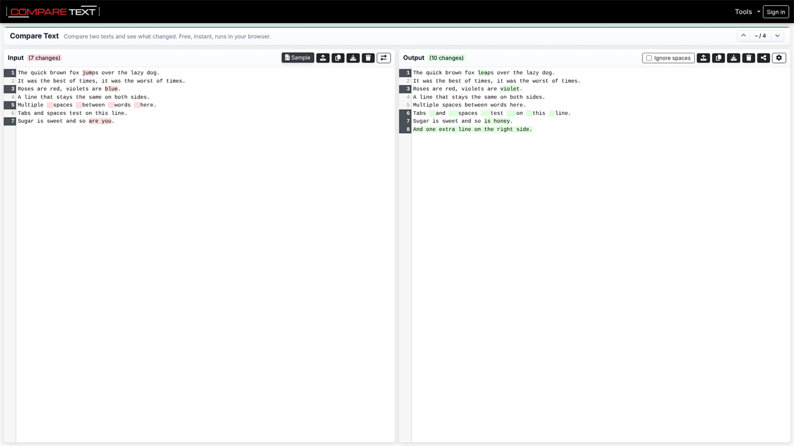The image size is (794, 446).
Task: Clear the Output panel with trash icon
Action: (749, 58)
